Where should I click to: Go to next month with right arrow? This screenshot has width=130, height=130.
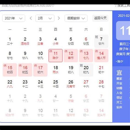[59, 18]
